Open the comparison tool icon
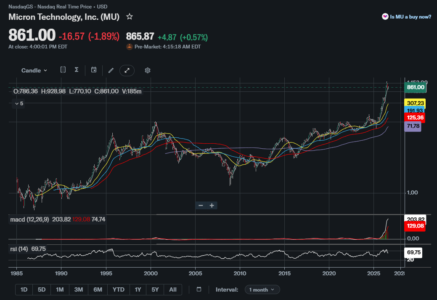 coord(63,70)
